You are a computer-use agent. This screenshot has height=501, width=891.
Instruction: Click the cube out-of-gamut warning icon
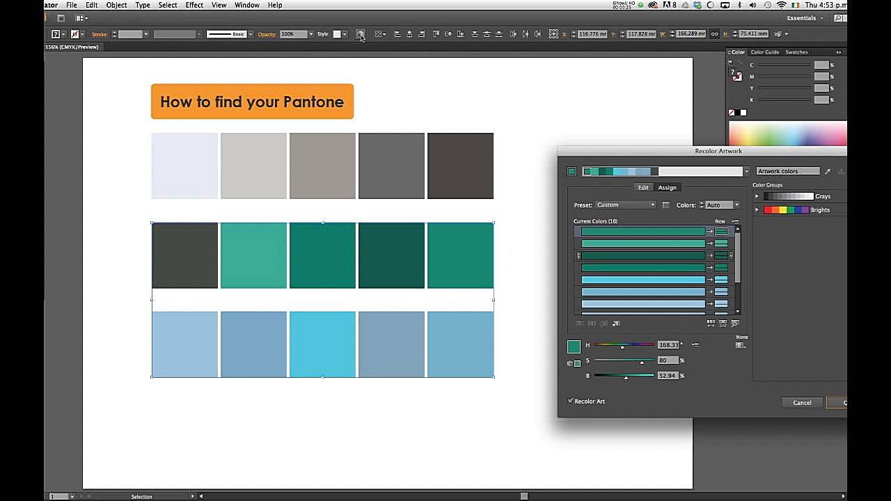pyautogui.click(x=569, y=363)
